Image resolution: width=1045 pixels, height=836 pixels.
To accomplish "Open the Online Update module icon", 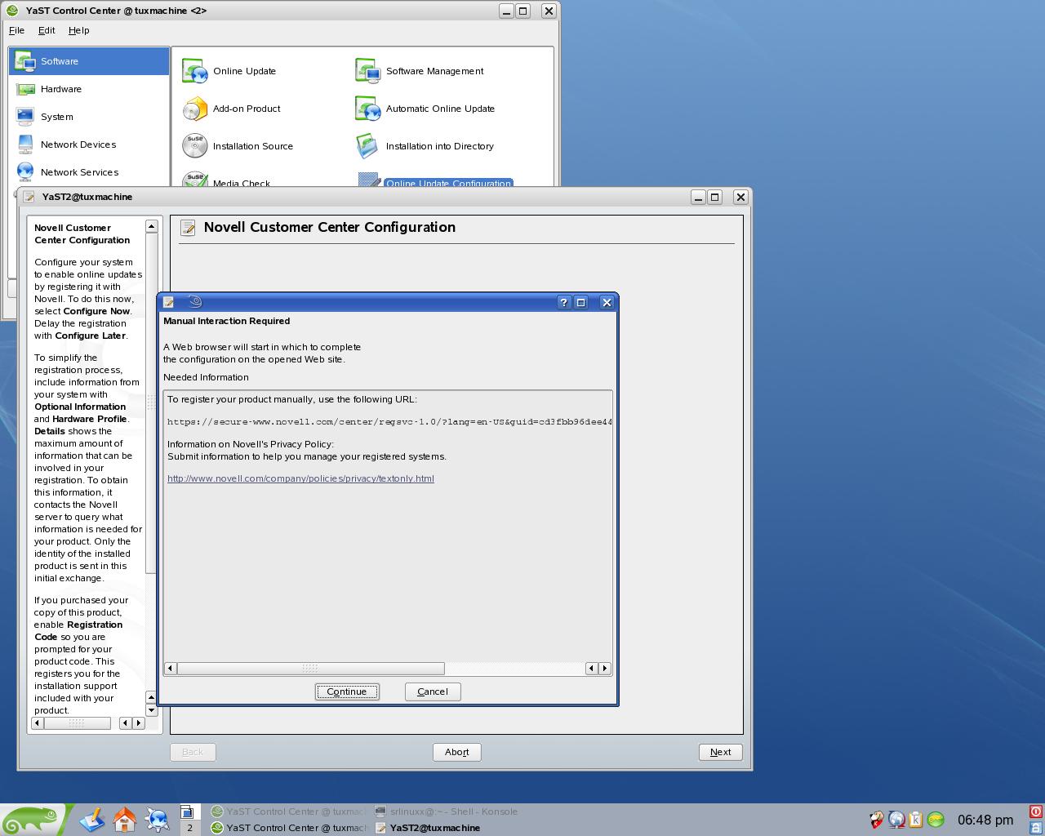I will pyautogui.click(x=194, y=71).
